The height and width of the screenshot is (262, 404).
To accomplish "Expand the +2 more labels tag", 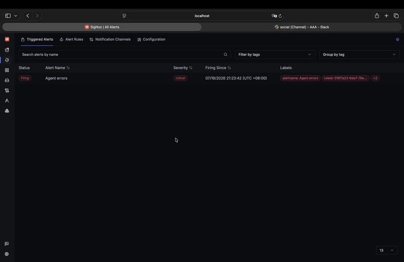I will [375, 78].
